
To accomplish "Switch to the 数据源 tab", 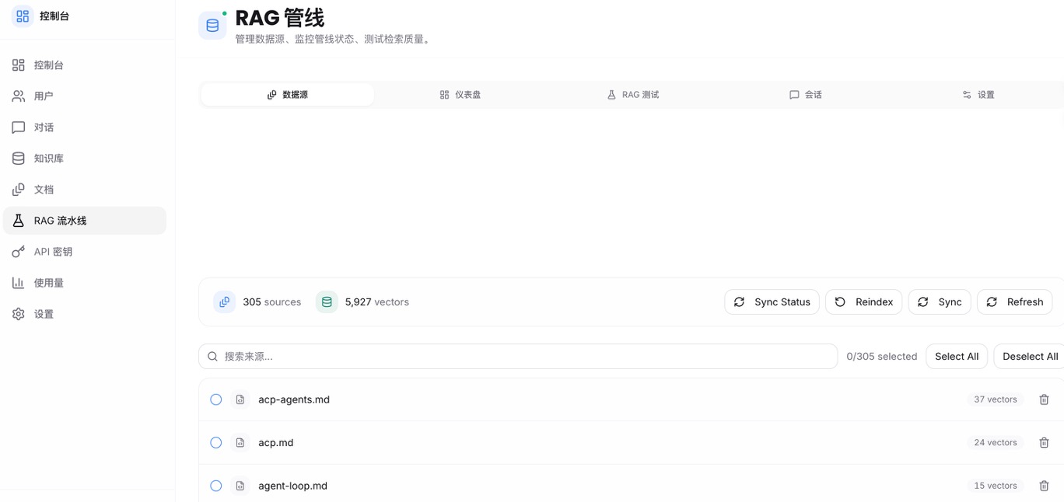I will tap(287, 95).
